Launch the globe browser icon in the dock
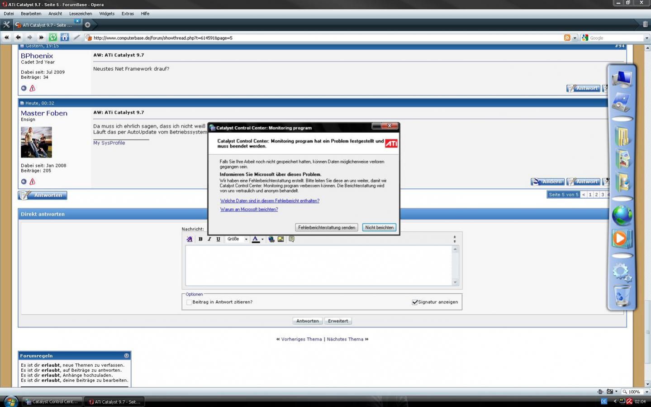Screen dimensions: 651x407 622,215
